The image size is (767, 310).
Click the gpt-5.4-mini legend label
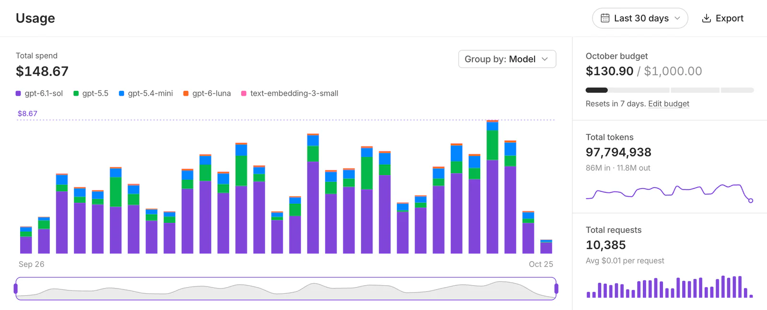coord(151,93)
